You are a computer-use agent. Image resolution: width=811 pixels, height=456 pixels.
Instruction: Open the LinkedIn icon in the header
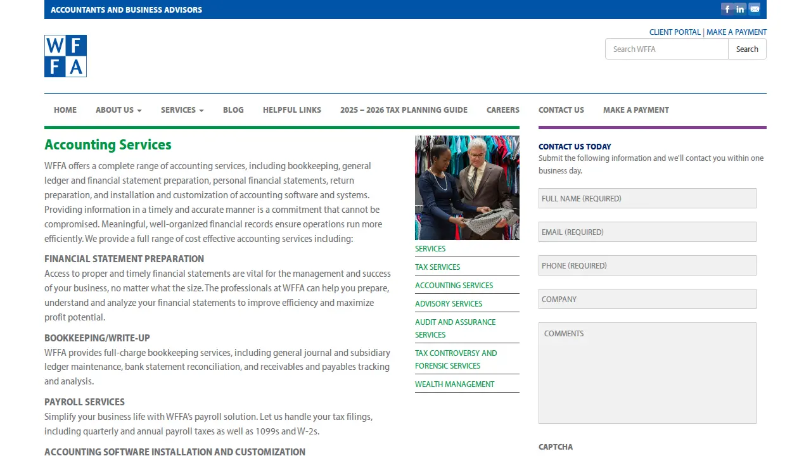tap(741, 9)
